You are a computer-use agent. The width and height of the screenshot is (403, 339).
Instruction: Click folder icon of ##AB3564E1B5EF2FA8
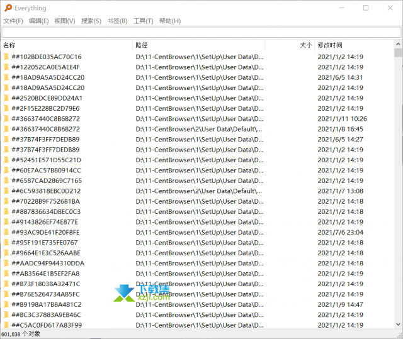pos(6,274)
